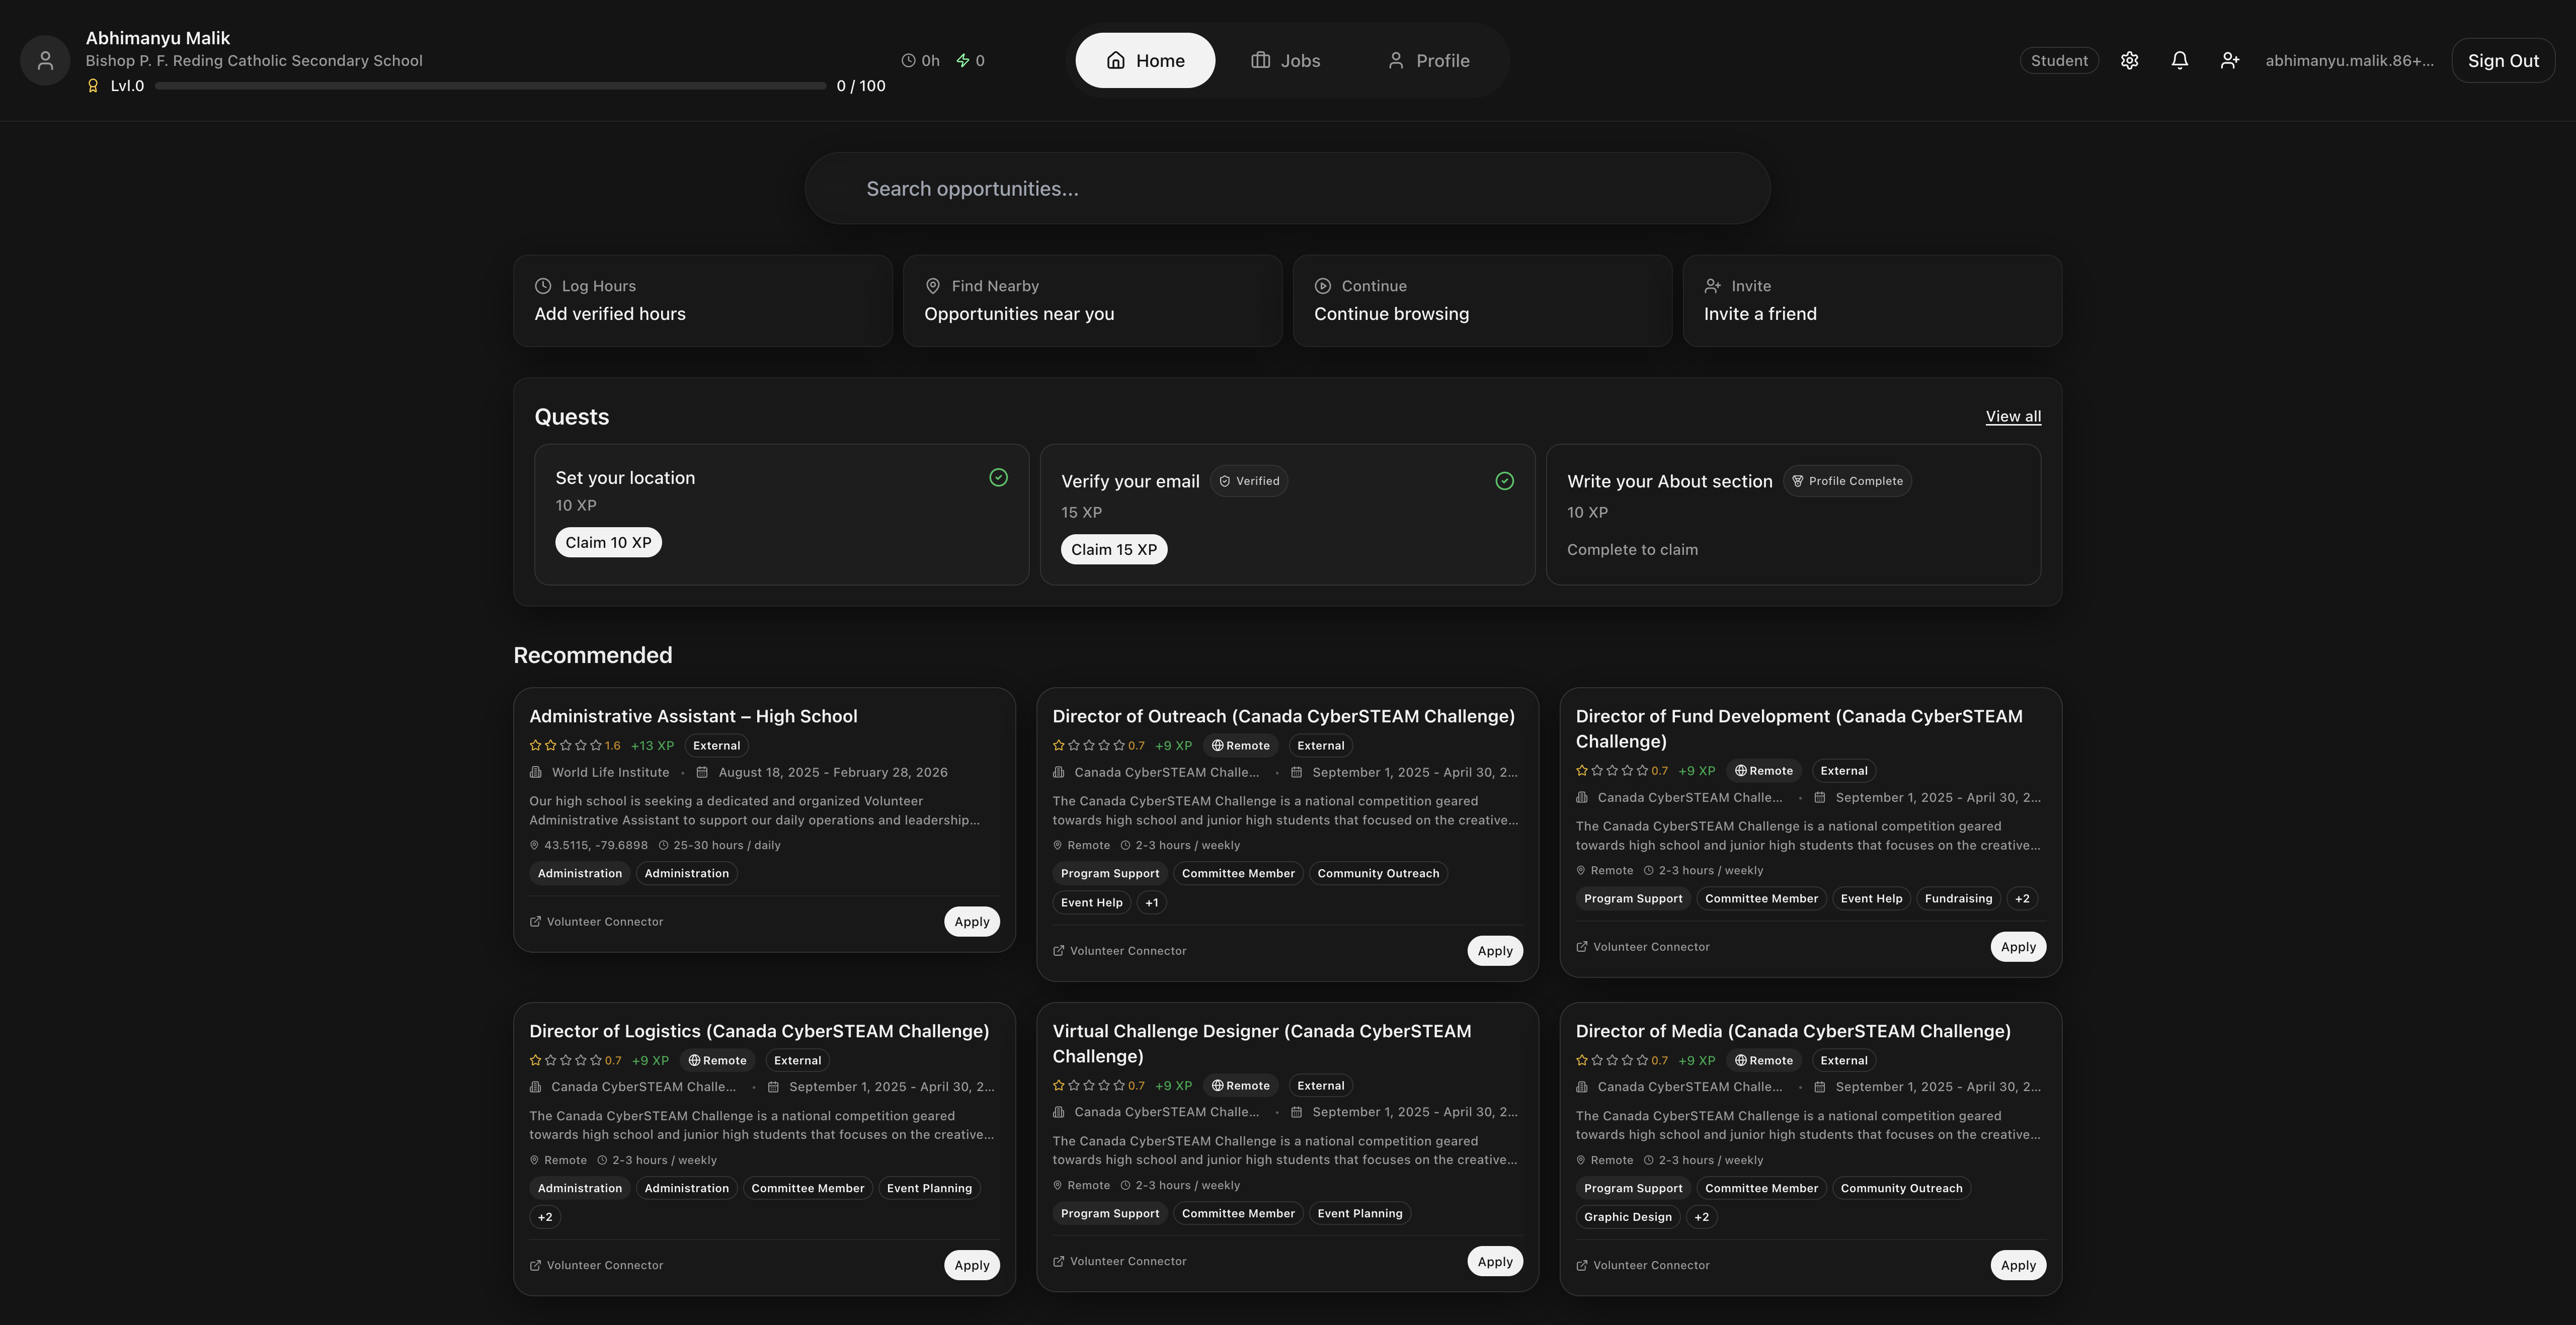
Task: Open the Invite a friend card
Action: click(1871, 300)
